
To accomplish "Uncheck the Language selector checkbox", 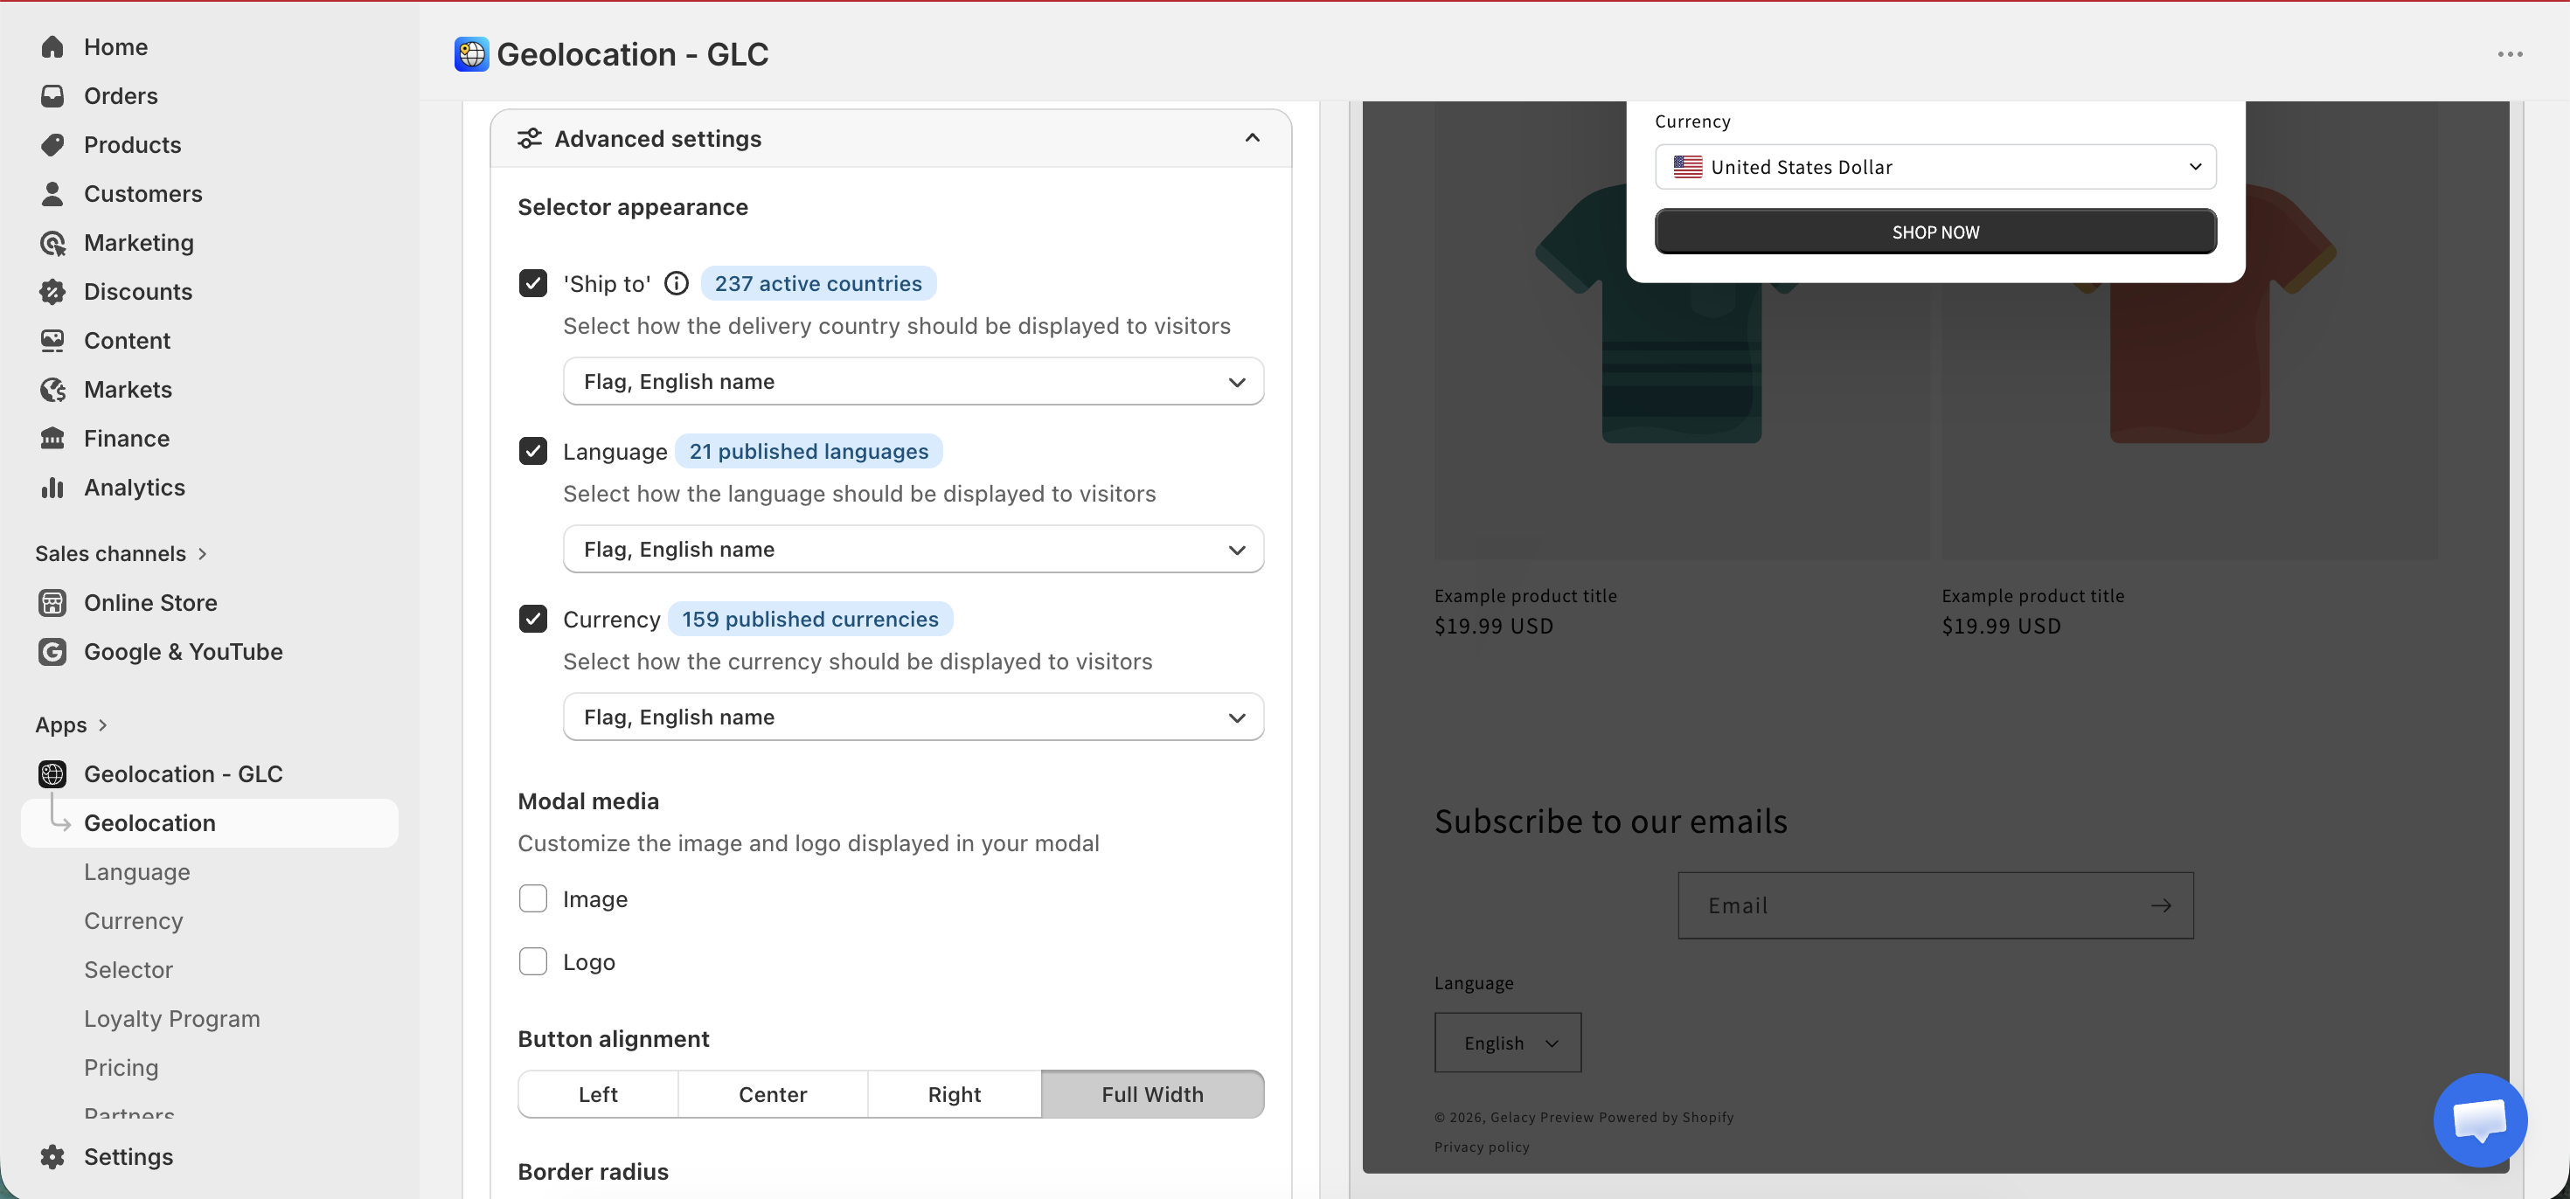I will [x=532, y=451].
